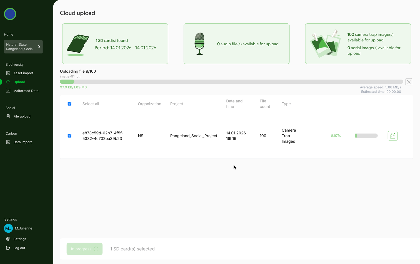Click the Upload cloud icon
Image resolution: width=420 pixels, height=264 pixels.
(x=8, y=82)
